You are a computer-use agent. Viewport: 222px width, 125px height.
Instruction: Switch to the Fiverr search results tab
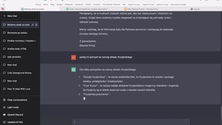(87, 9)
